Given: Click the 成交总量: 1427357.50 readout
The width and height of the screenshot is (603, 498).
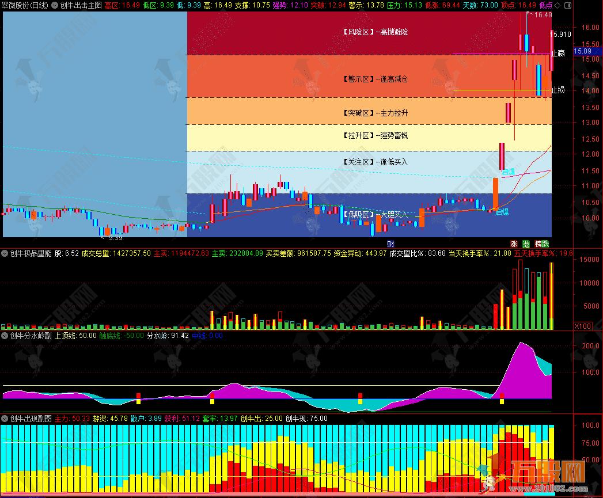Looking at the screenshot, I should point(116,253).
